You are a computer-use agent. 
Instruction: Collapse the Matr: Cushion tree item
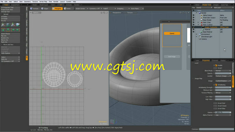198,25
